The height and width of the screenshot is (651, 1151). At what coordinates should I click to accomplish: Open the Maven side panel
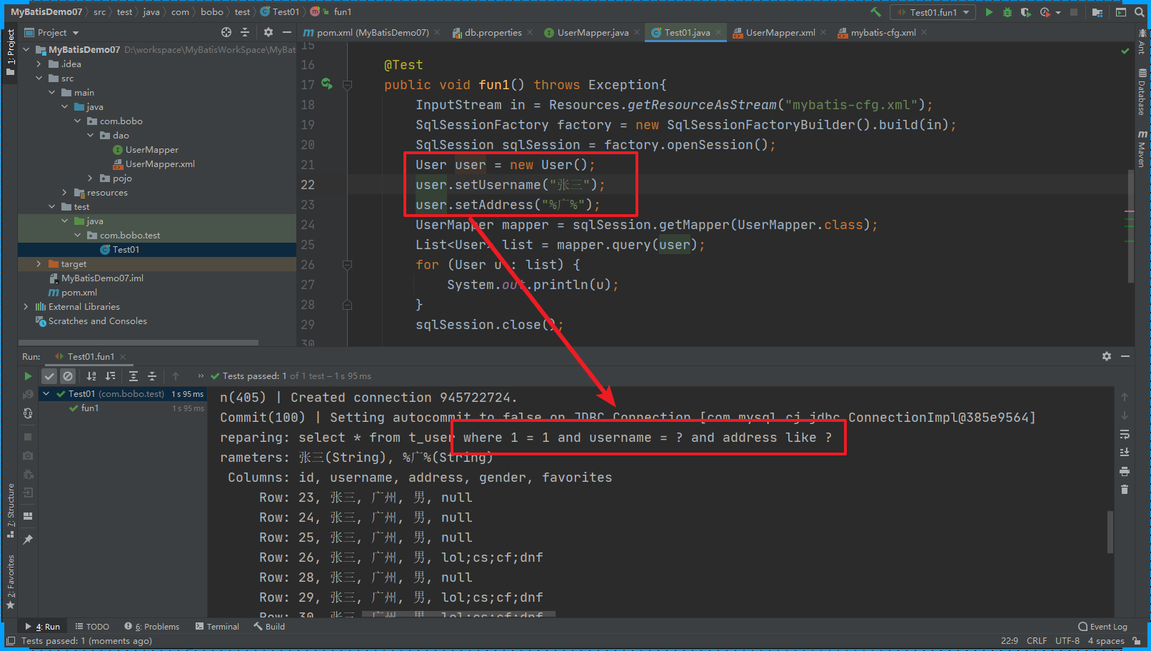click(1142, 149)
